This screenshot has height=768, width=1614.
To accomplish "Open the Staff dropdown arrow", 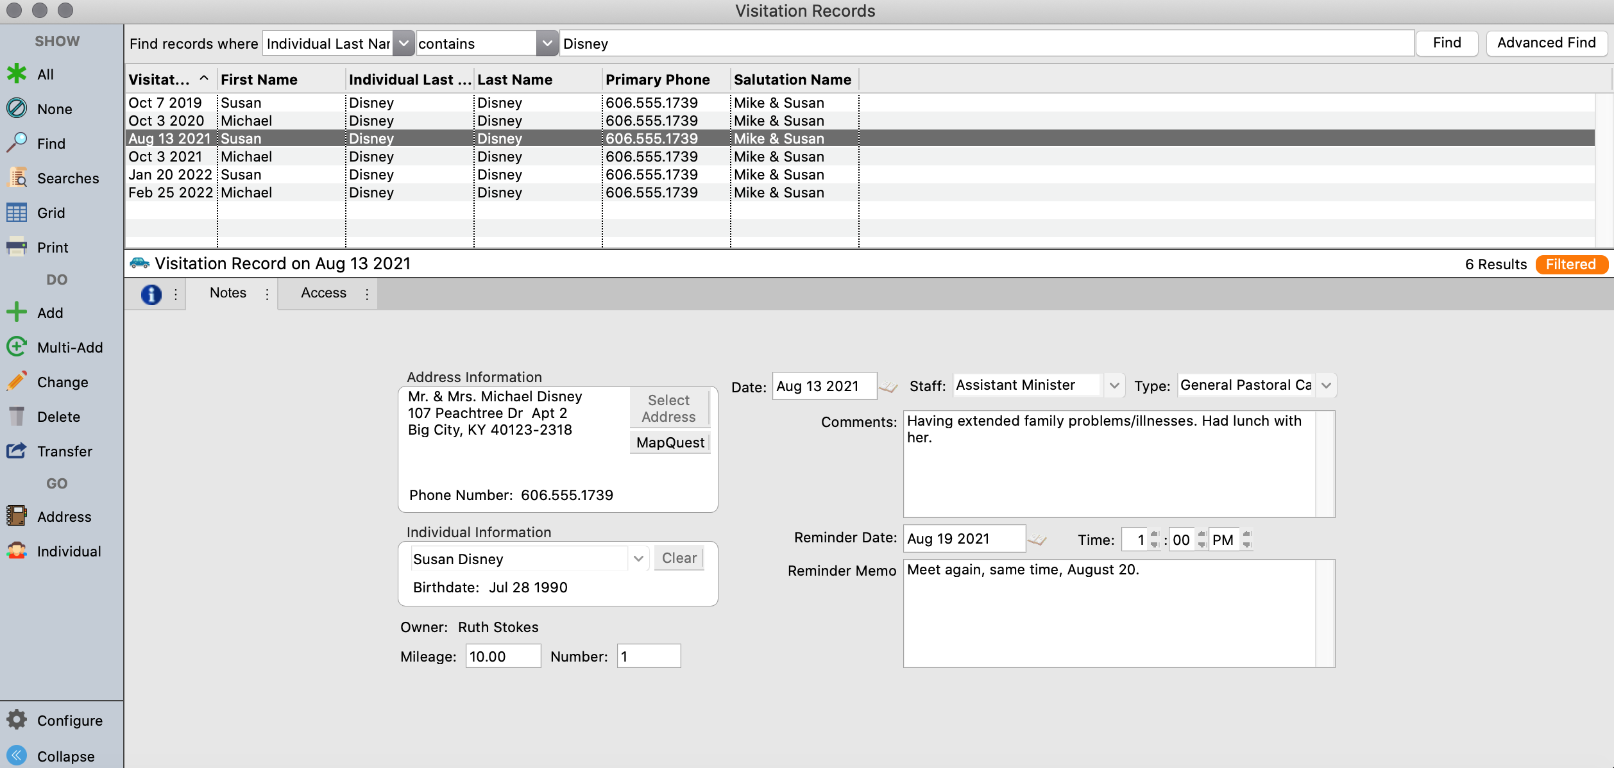I will click(1114, 385).
